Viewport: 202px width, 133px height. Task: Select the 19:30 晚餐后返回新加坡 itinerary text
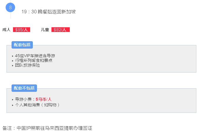coord(49,12)
